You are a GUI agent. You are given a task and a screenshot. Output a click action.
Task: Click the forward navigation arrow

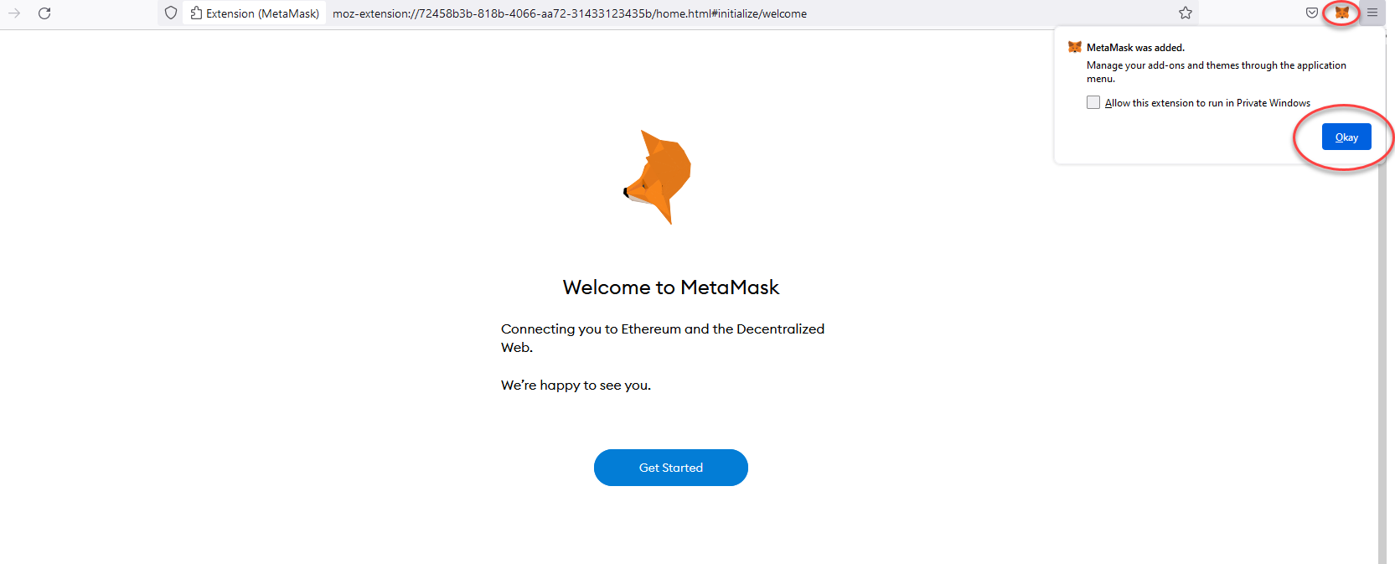click(14, 13)
